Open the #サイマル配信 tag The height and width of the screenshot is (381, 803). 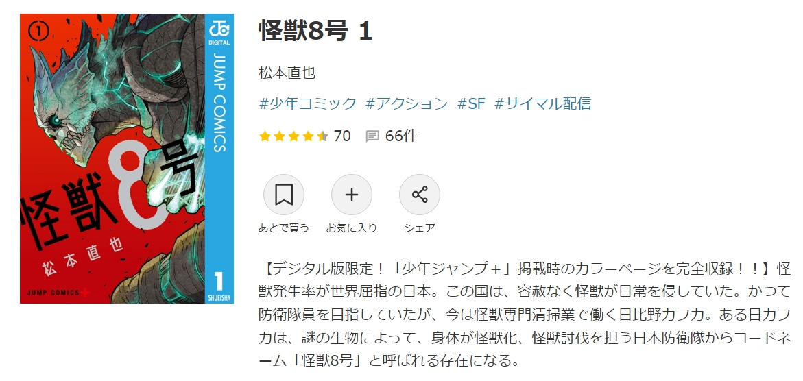click(x=543, y=103)
